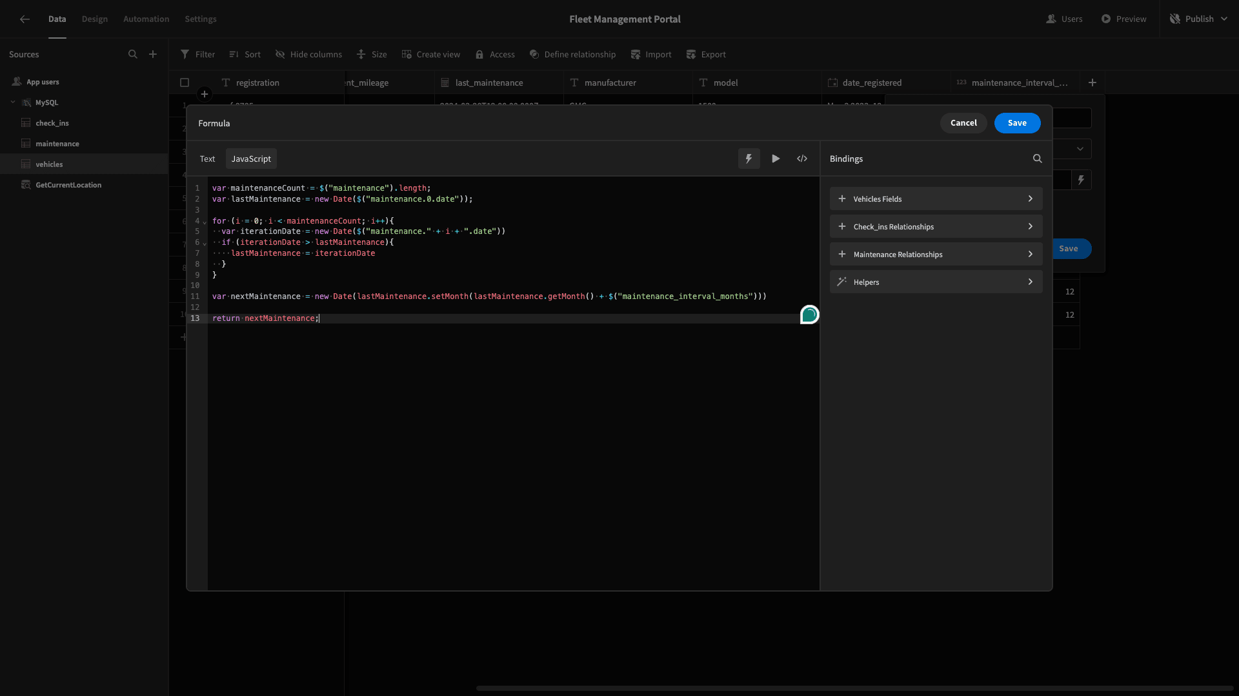Image resolution: width=1239 pixels, height=696 pixels.
Task: Click Export in toolbar
Action: coord(706,55)
